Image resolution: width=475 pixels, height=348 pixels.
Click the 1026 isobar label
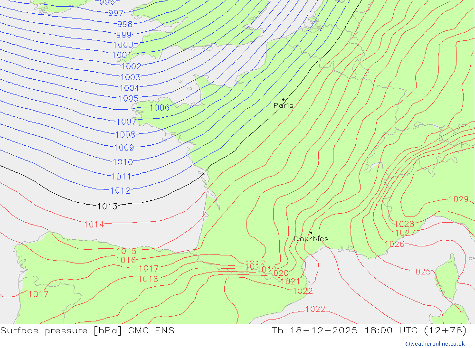(x=395, y=244)
